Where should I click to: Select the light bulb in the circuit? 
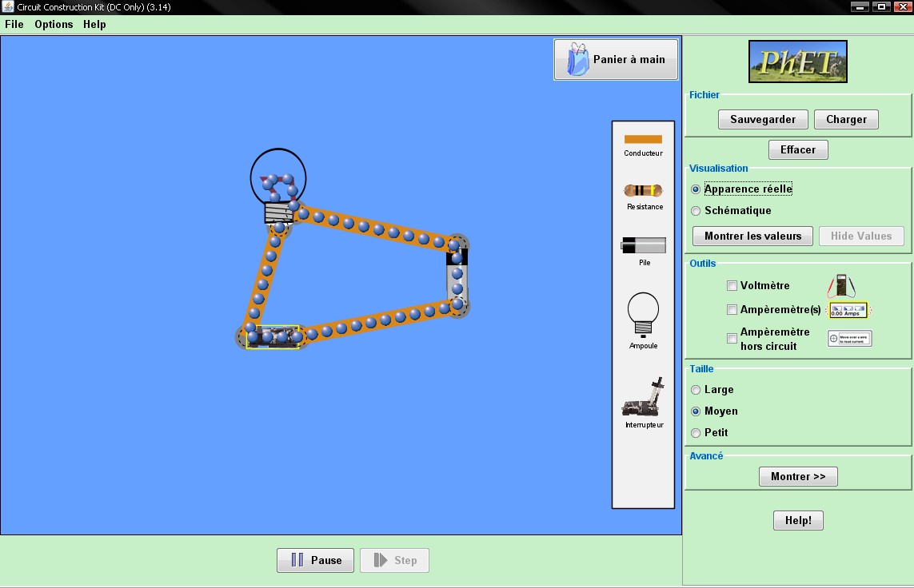(x=278, y=186)
